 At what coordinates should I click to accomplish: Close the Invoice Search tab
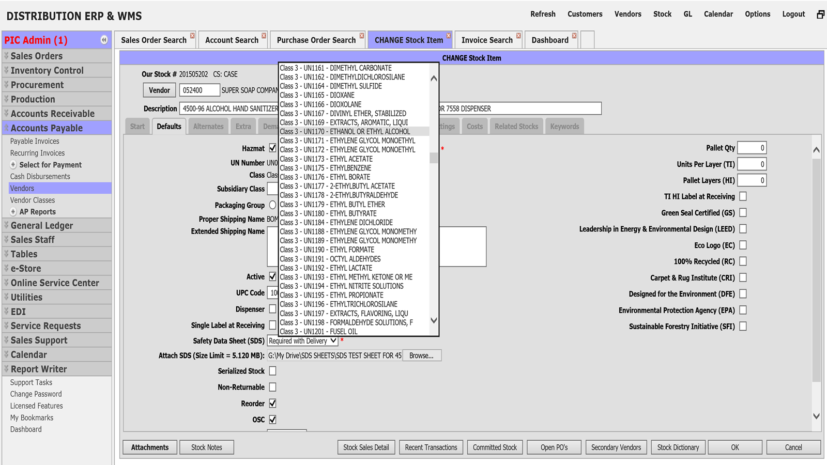point(518,36)
